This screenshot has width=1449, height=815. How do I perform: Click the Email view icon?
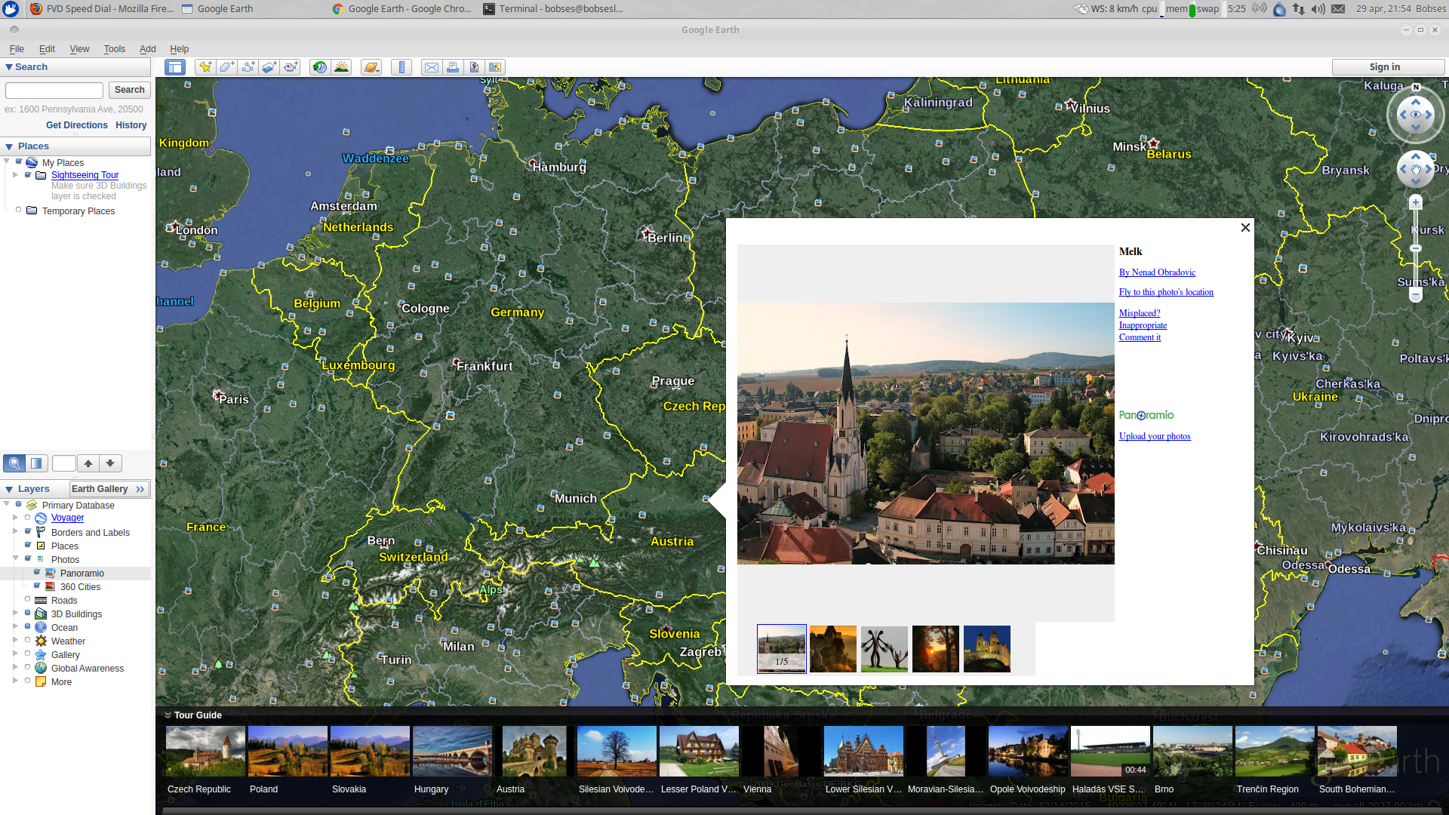pyautogui.click(x=431, y=67)
